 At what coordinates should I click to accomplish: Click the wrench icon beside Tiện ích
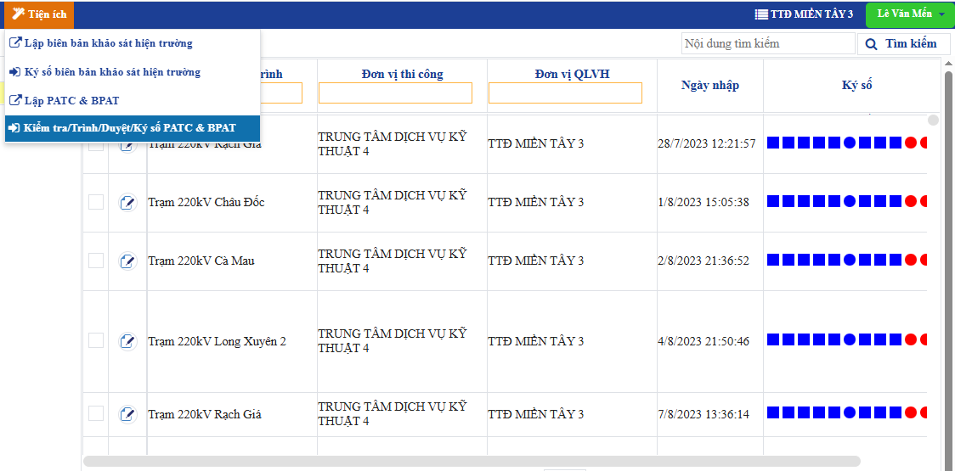[x=18, y=14]
